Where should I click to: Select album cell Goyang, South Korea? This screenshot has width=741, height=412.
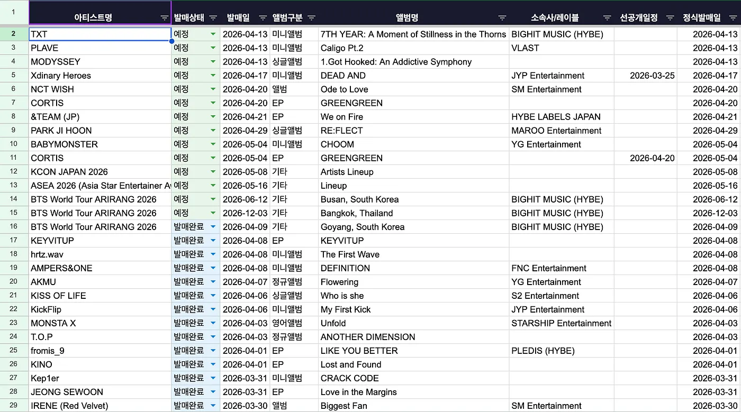[413, 227]
